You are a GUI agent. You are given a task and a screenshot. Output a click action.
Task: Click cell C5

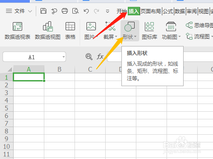[90, 108]
